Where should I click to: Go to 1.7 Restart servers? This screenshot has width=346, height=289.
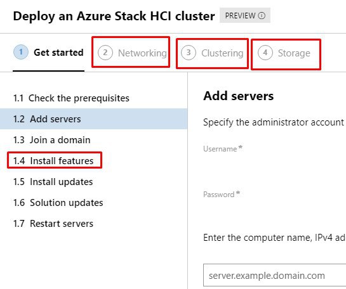pyautogui.click(x=53, y=224)
